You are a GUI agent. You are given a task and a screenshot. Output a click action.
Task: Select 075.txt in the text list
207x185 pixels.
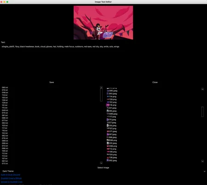coord(5,113)
